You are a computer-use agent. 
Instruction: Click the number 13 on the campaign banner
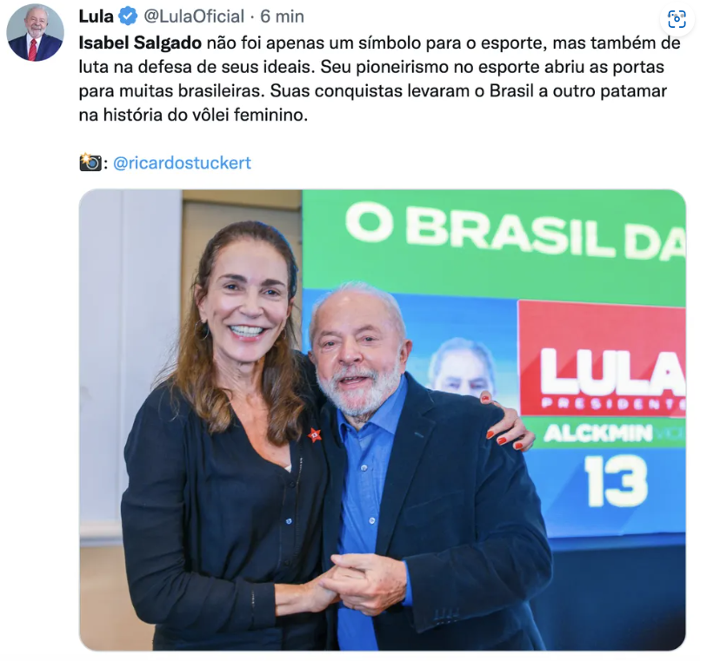pyautogui.click(x=616, y=481)
